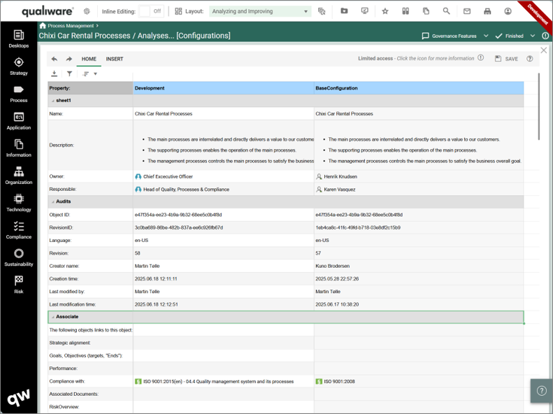Click the circled info icon beside Finished
Image resolution: width=553 pixels, height=414 pixels.
[x=545, y=36]
